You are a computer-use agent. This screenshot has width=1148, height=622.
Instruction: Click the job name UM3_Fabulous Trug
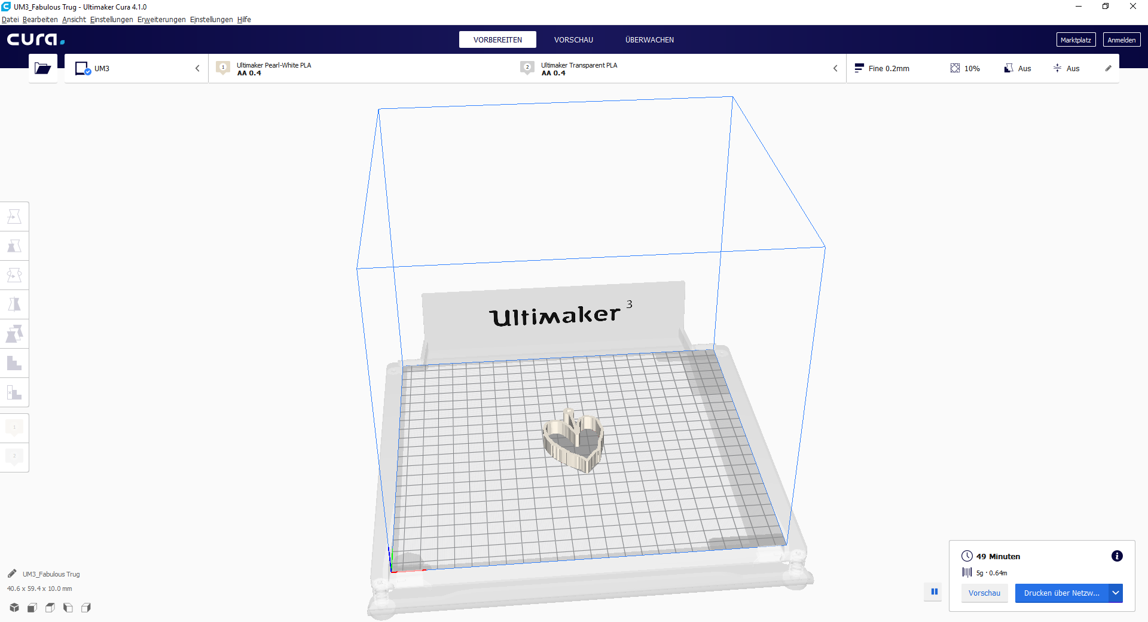pyautogui.click(x=51, y=574)
